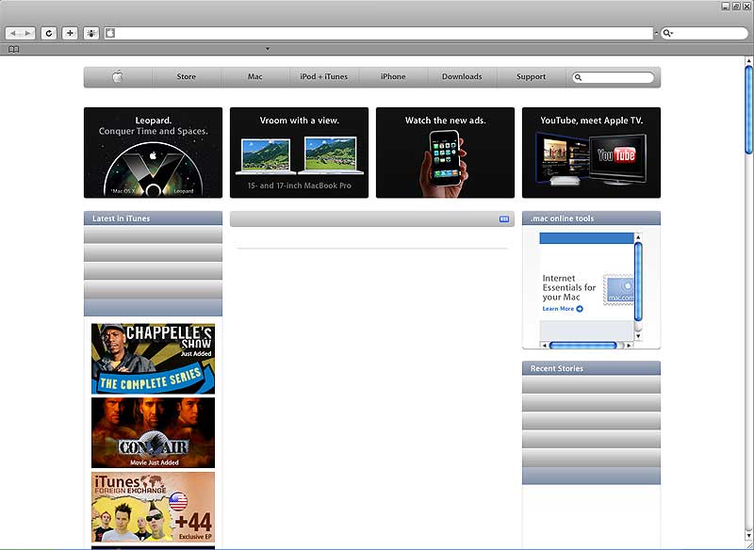The height and width of the screenshot is (550, 754).
Task: Go to the Downloads tab
Action: coord(462,77)
